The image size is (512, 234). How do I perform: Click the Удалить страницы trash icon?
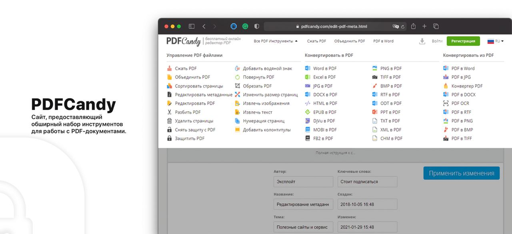click(169, 121)
